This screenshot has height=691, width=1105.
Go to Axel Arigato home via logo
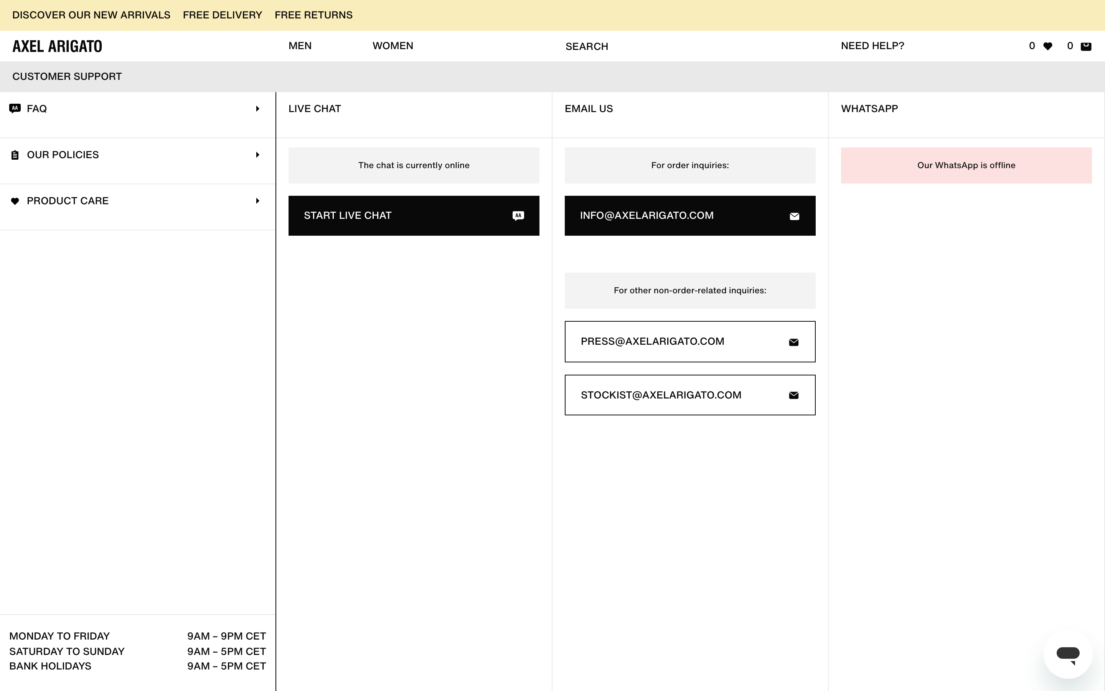[x=58, y=46]
